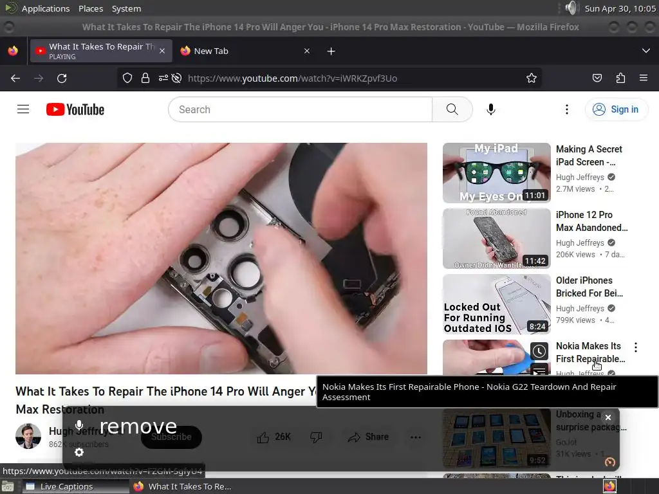
Task: Open the Firefox extensions menu
Action: (620, 78)
